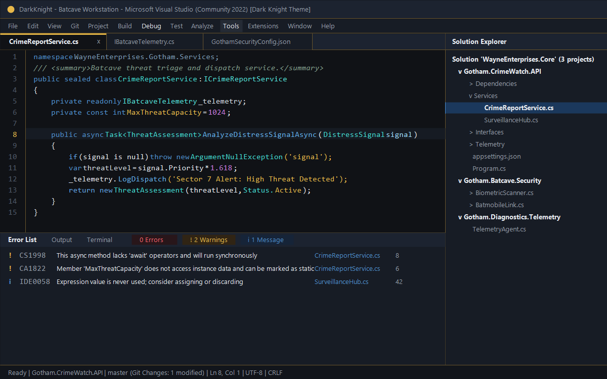607x379 pixels.
Task: Click the 1.618 numeric literal in code
Action: (222, 168)
